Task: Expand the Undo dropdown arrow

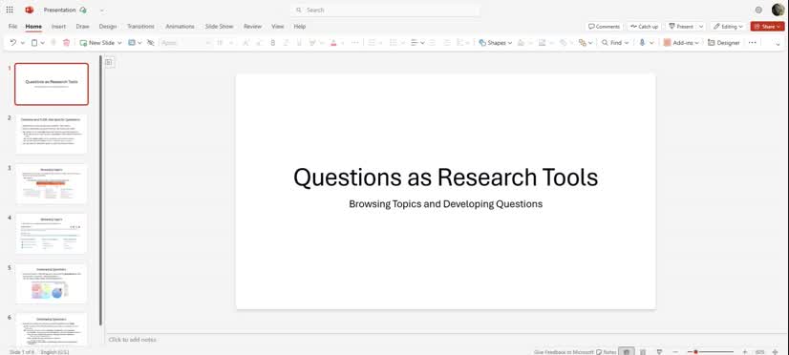Action: (x=23, y=43)
